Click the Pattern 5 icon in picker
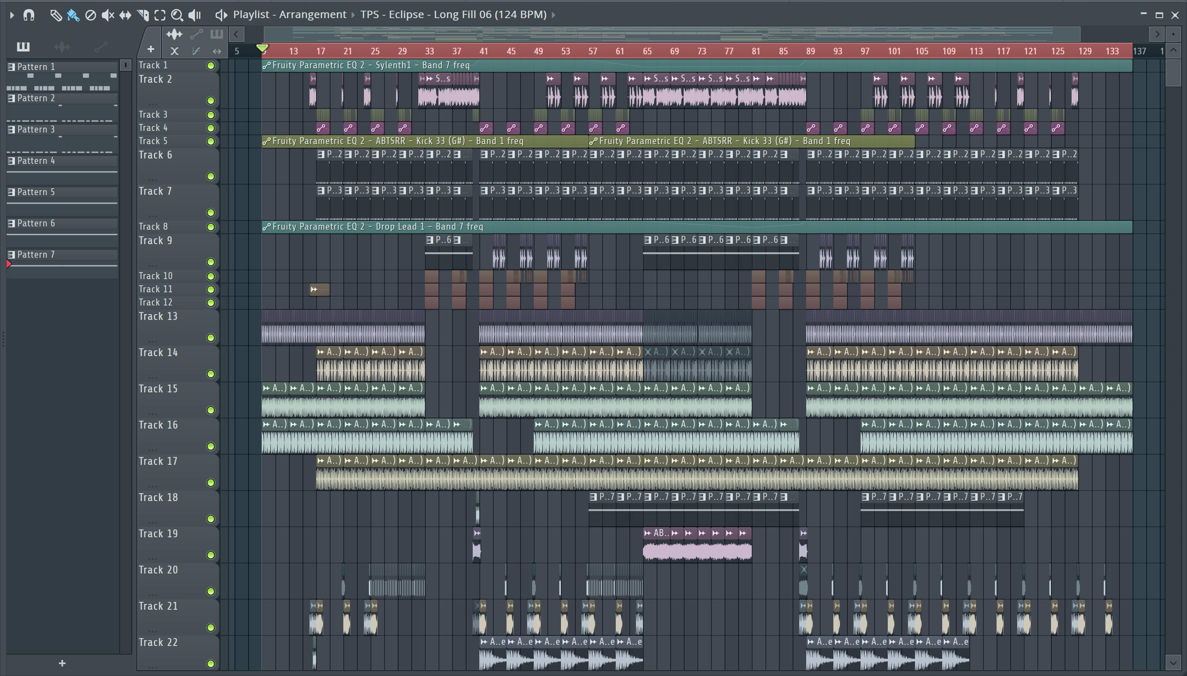The width and height of the screenshot is (1187, 676). point(11,192)
